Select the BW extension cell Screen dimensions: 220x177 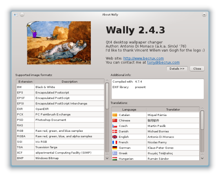click(25, 87)
